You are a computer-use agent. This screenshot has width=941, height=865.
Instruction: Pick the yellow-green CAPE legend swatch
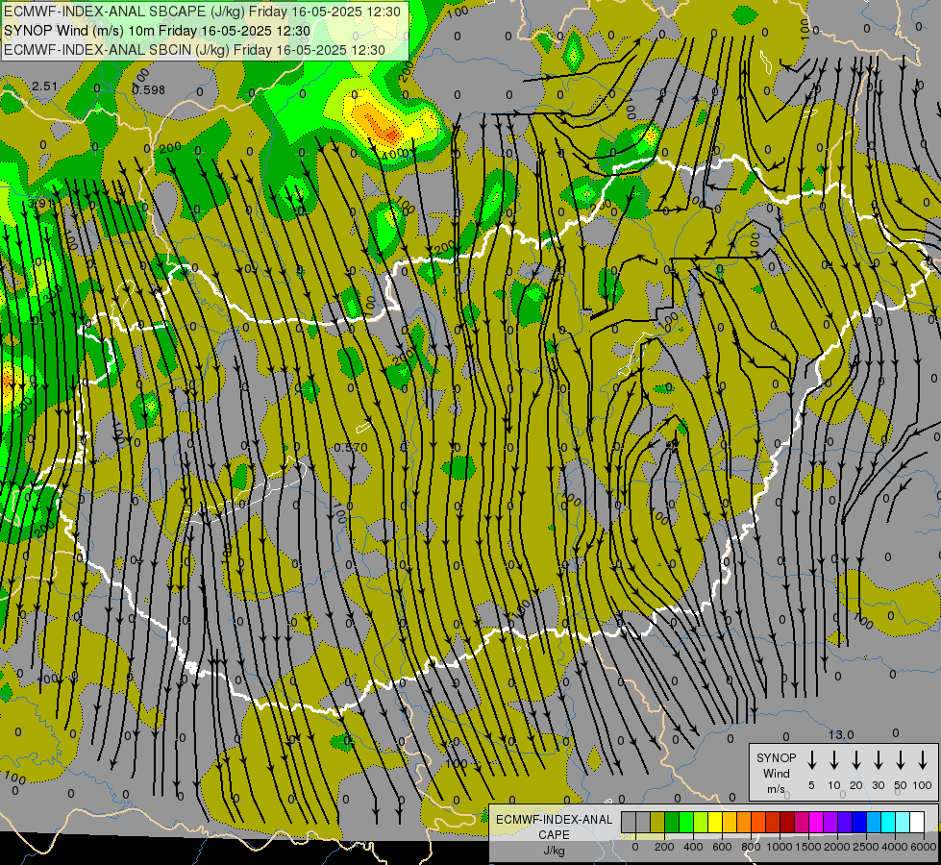tap(701, 823)
